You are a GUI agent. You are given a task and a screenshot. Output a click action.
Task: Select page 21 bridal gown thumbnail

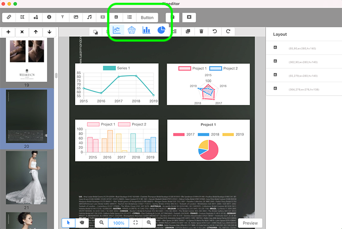(27, 178)
